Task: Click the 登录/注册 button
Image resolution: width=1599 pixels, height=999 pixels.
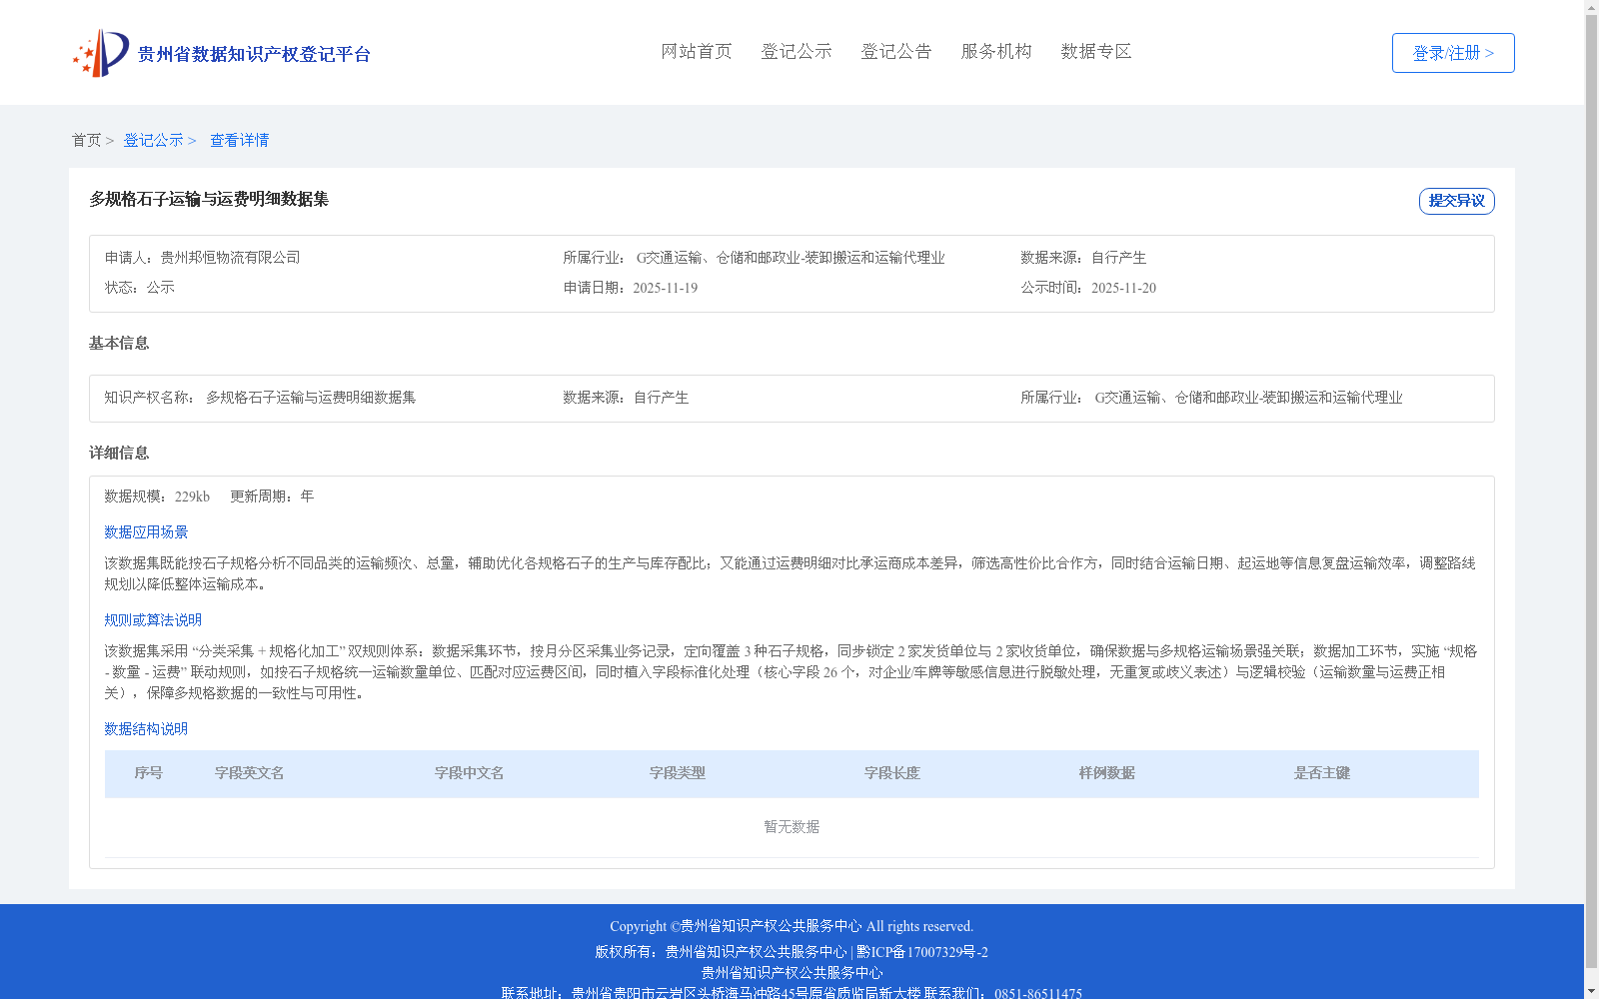Action: [1453, 53]
